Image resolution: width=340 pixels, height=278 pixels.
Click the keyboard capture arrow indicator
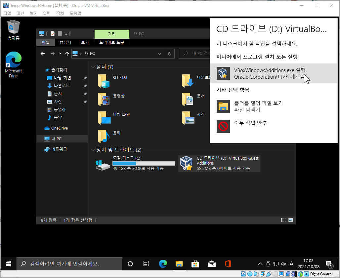click(306, 274)
